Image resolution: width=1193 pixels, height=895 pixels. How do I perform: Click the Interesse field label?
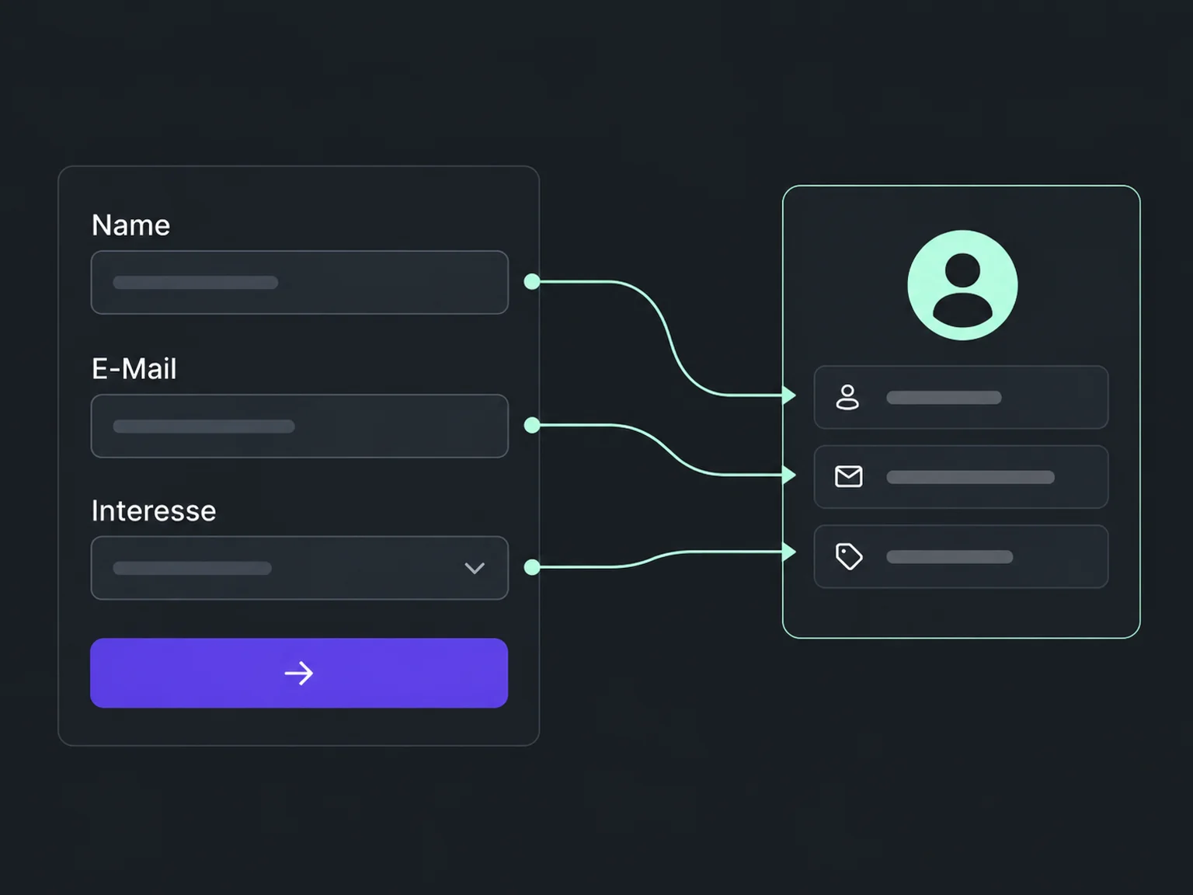tap(154, 511)
